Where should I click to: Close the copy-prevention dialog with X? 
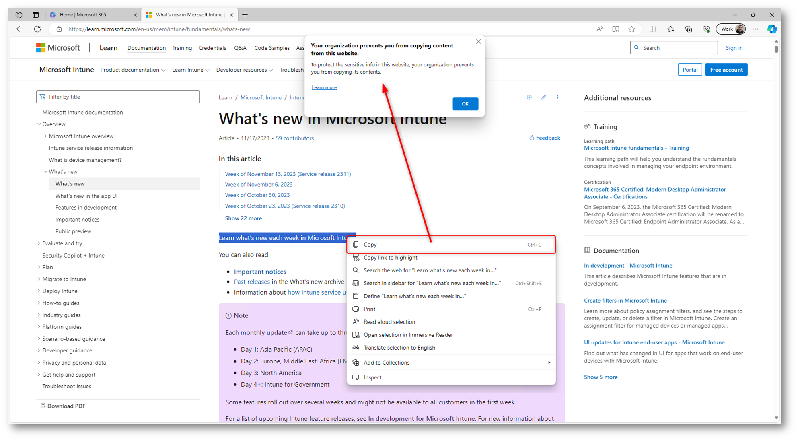pyautogui.click(x=478, y=41)
